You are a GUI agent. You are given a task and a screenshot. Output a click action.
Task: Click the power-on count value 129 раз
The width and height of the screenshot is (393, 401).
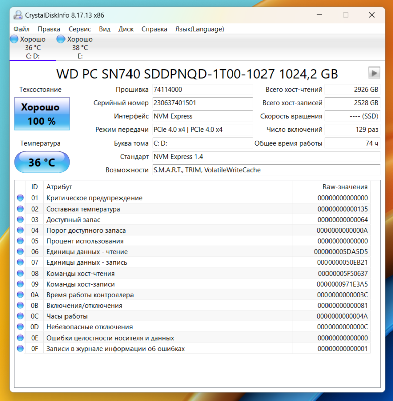coord(353,129)
